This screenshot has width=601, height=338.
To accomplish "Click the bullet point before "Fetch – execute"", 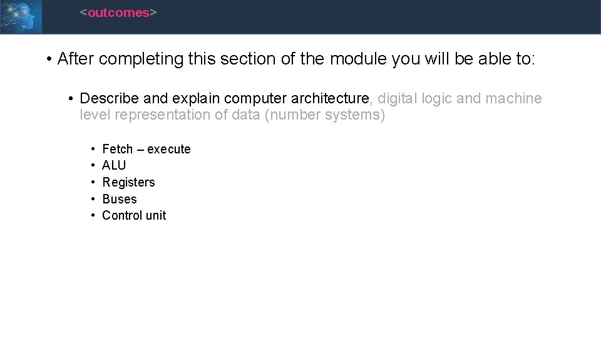I will click(93, 149).
